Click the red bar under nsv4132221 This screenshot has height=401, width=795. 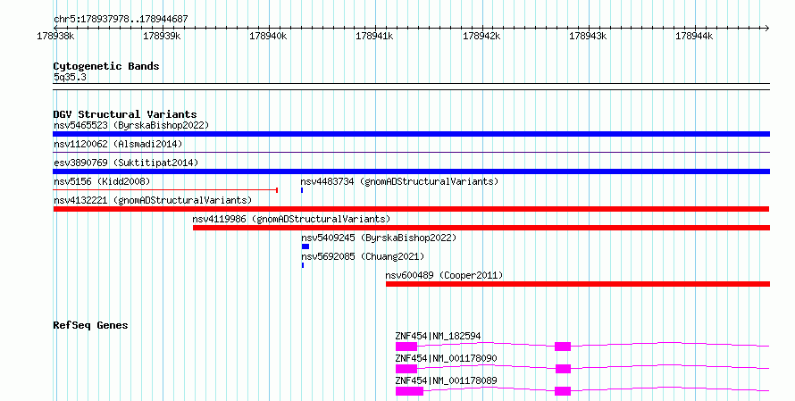point(411,209)
